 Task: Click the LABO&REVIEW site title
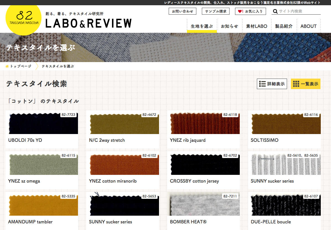88,23
